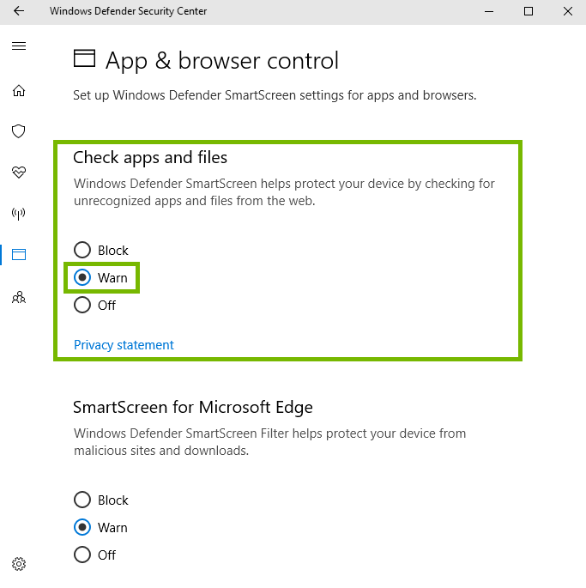
Task: Open Firewall & network protection antenna icon
Action: tap(18, 214)
